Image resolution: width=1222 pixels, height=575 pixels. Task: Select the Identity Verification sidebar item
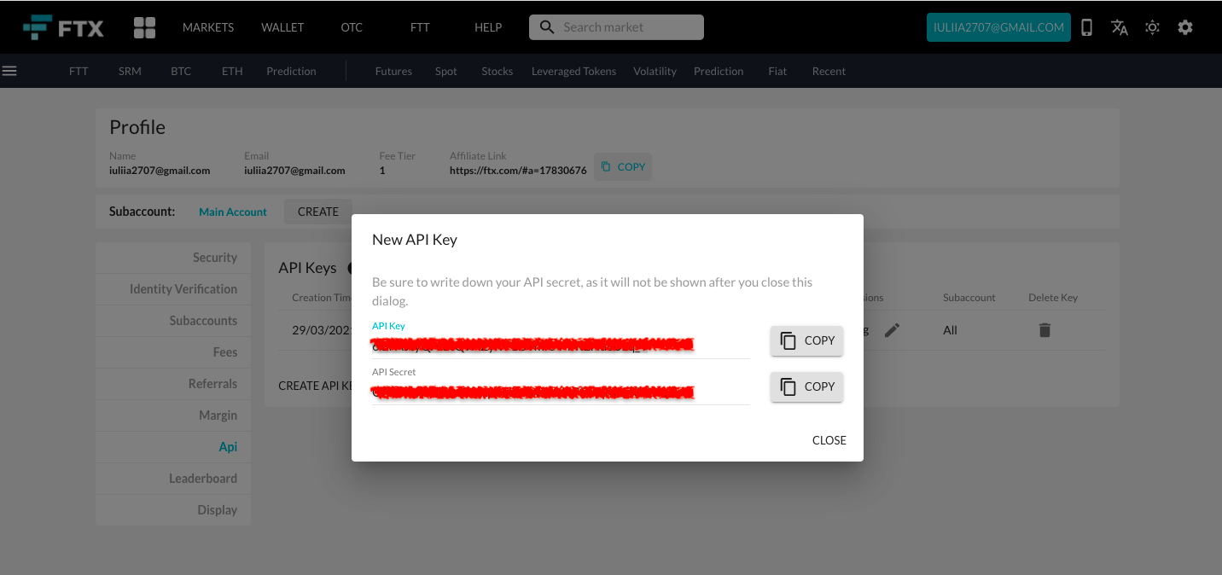(x=183, y=288)
